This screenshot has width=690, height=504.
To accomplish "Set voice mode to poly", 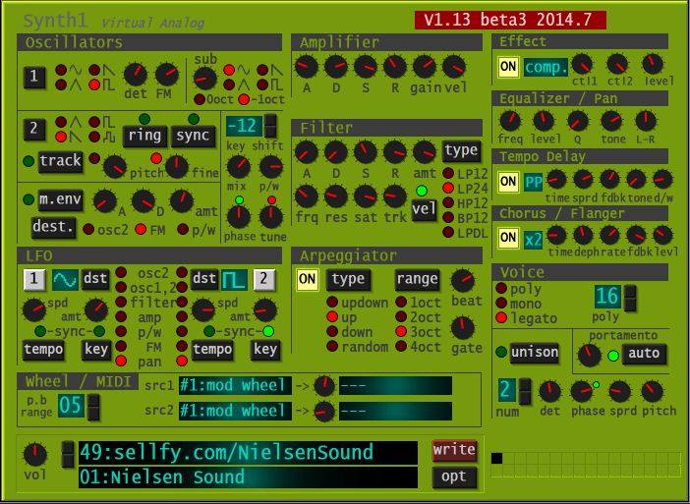I will point(501,289).
